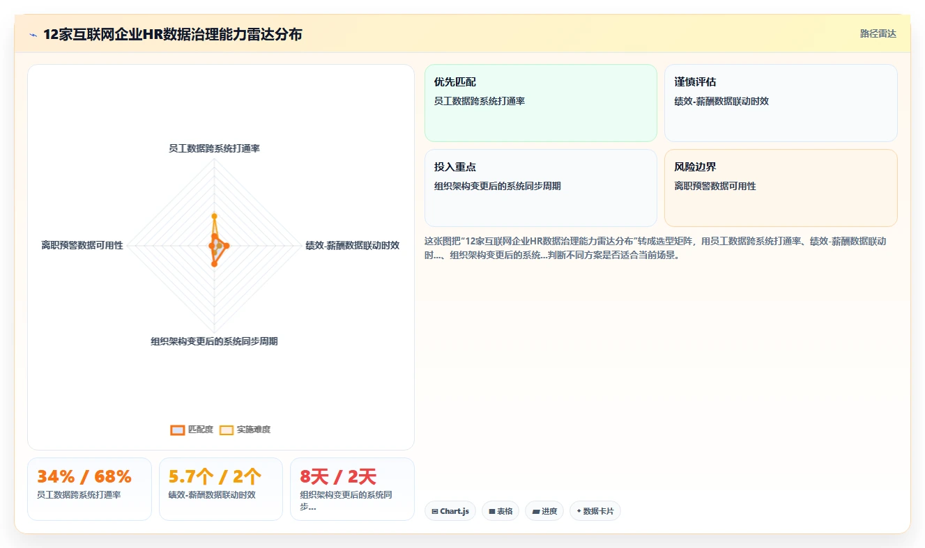Select the 进度 tag chip

coord(544,511)
